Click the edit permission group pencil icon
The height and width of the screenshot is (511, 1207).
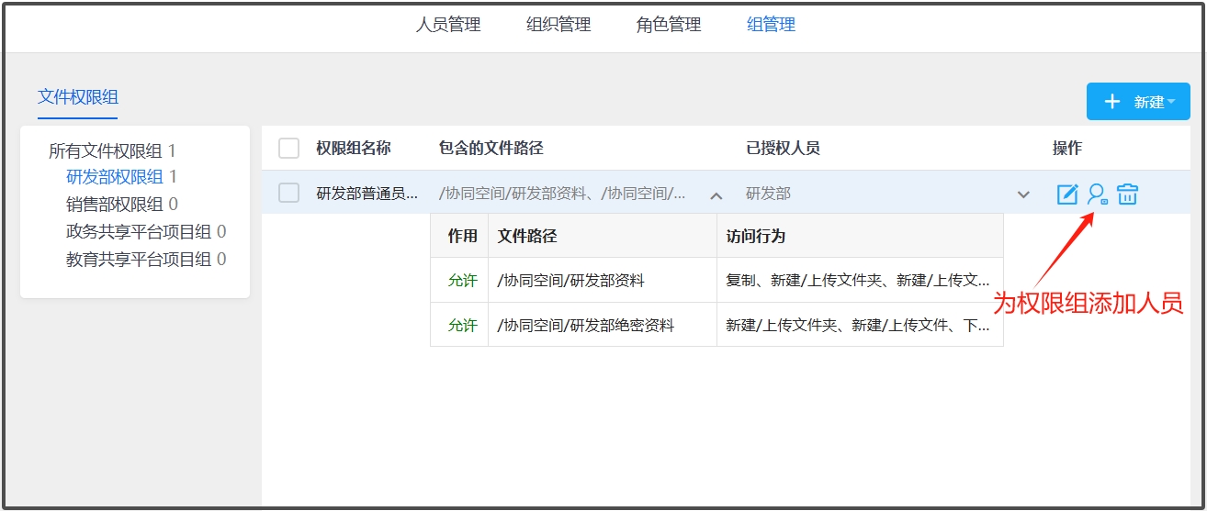click(x=1066, y=194)
